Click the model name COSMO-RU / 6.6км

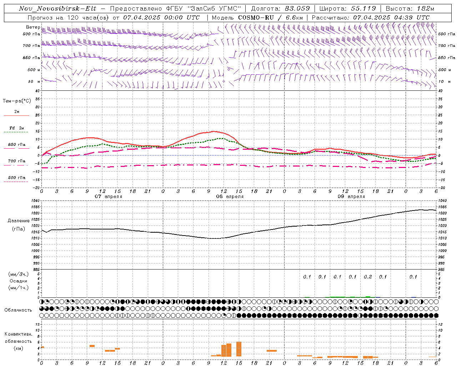pos(270,17)
